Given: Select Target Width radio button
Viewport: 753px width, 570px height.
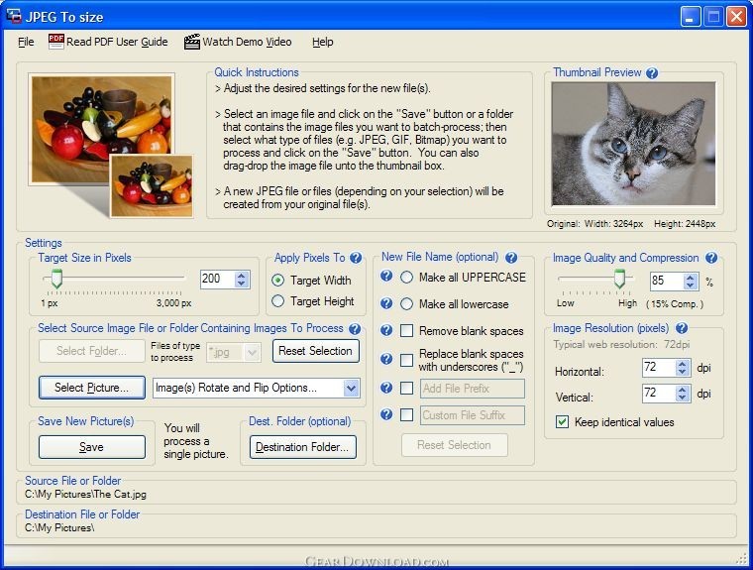Looking at the screenshot, I should coord(277,281).
